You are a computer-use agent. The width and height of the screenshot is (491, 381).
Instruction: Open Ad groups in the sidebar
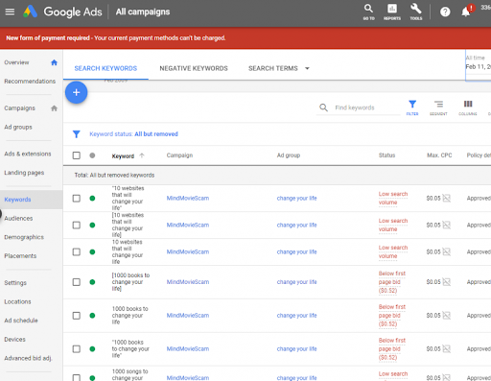click(x=18, y=127)
